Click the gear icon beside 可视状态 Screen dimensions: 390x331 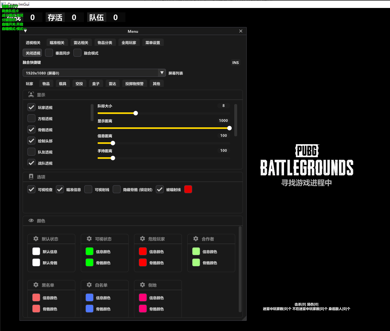point(89,239)
